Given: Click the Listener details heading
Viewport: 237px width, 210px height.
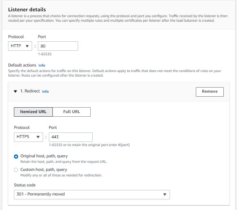Looking at the screenshot, I should point(27,9).
